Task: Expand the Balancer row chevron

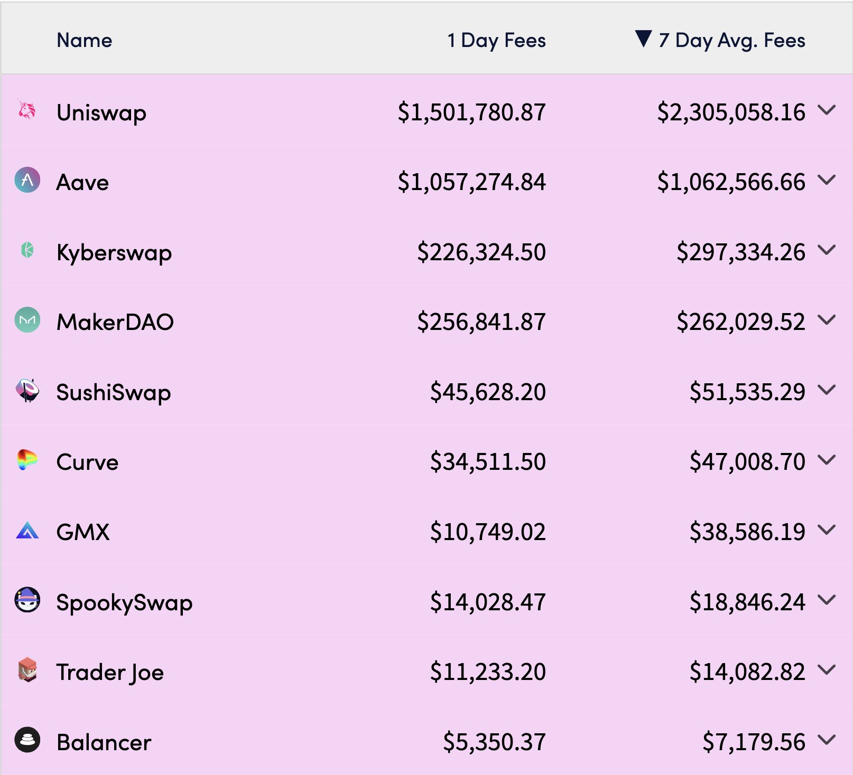Action: (827, 740)
